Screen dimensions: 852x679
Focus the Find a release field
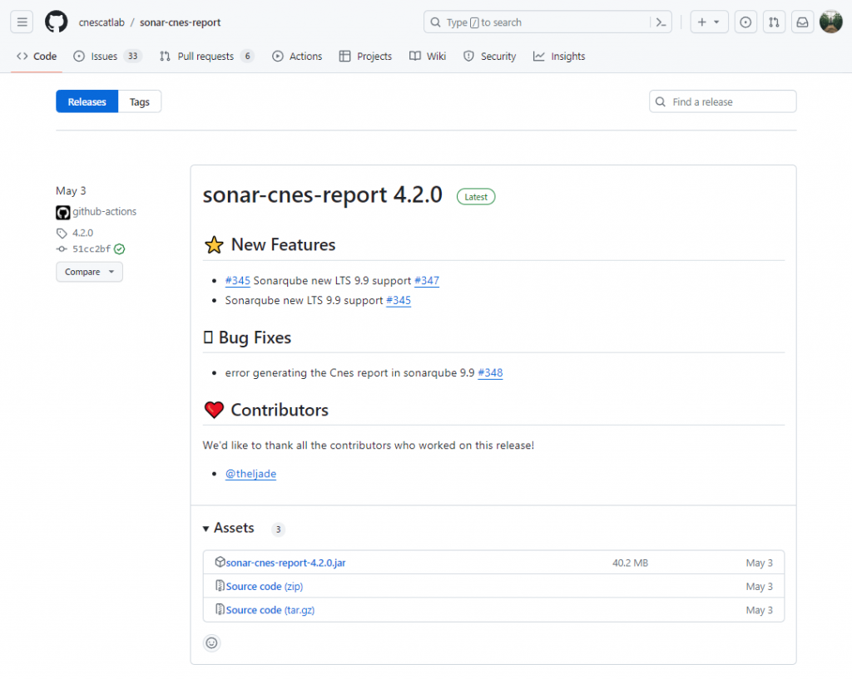(723, 101)
